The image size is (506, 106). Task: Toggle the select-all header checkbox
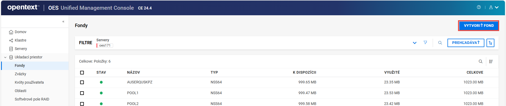coord(82,73)
